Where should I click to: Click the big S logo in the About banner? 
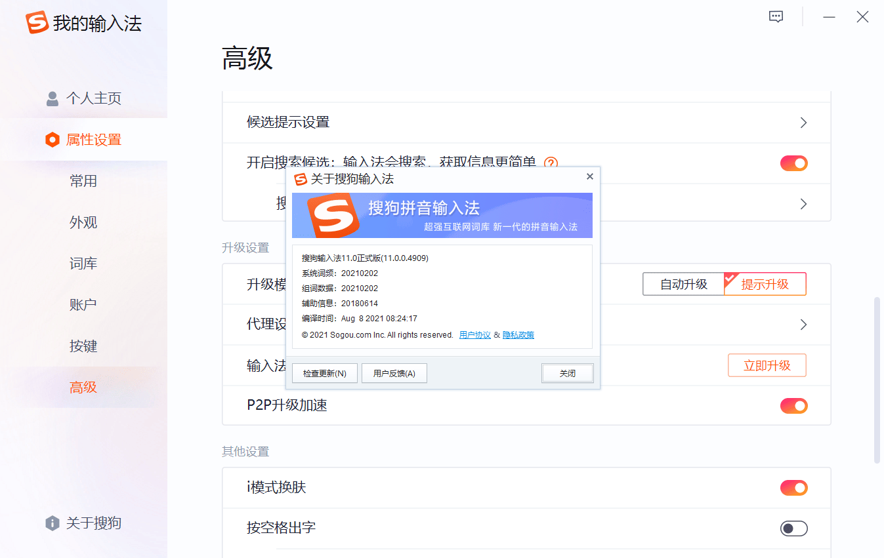point(333,216)
